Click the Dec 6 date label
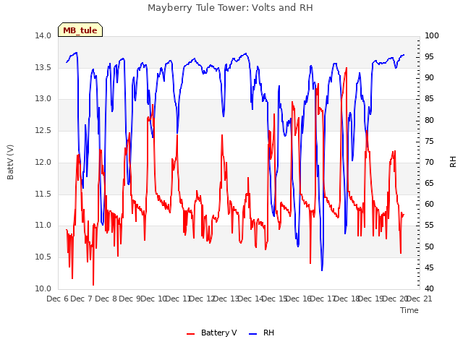 [57, 299]
